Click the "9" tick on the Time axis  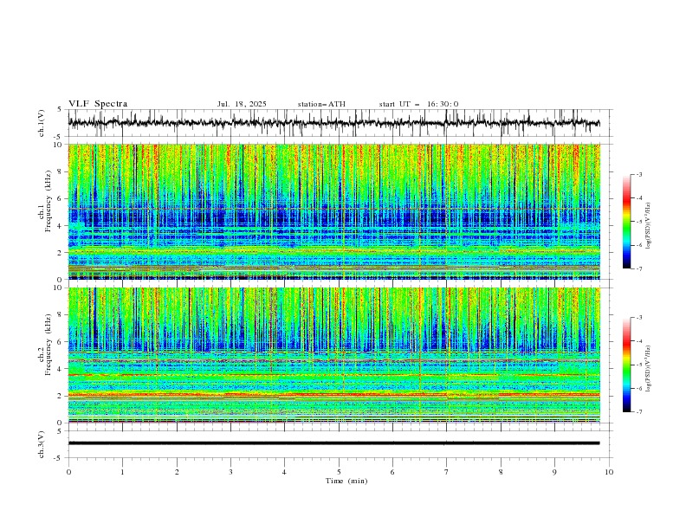pos(554,472)
